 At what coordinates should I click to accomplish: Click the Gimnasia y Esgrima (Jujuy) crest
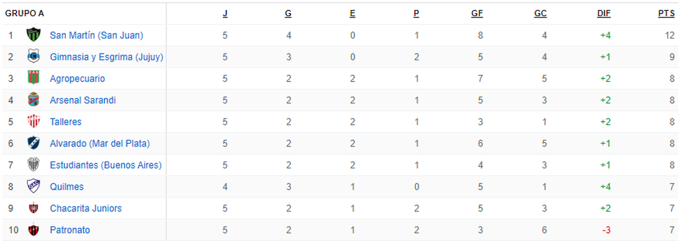(34, 57)
